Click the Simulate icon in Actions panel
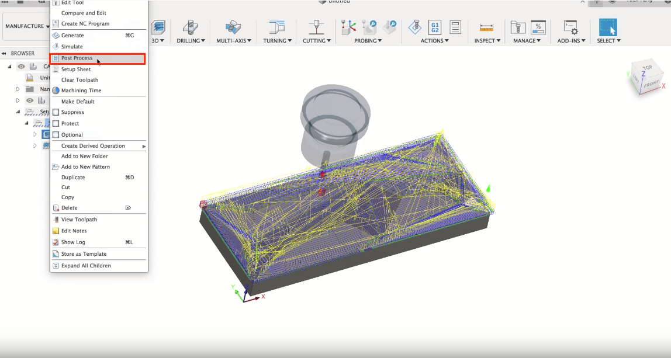This screenshot has height=358, width=671. (414, 27)
